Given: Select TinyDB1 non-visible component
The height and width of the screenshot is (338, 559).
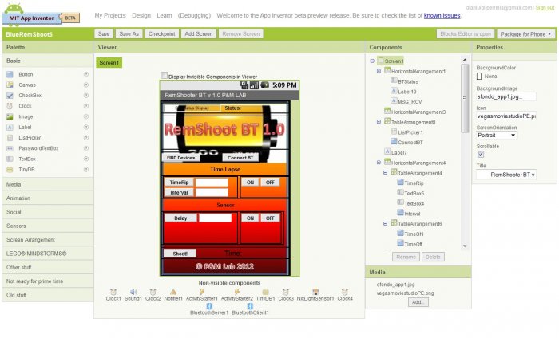Looking at the screenshot, I should [x=266, y=295].
